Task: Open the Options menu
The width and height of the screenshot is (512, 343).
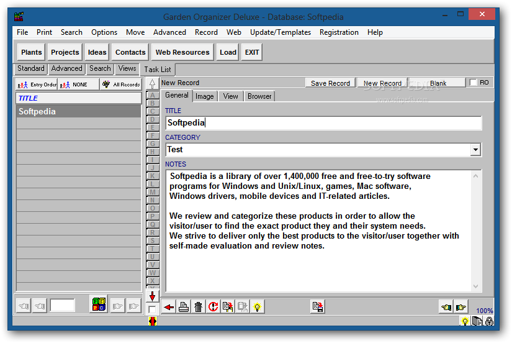Action: click(x=104, y=32)
